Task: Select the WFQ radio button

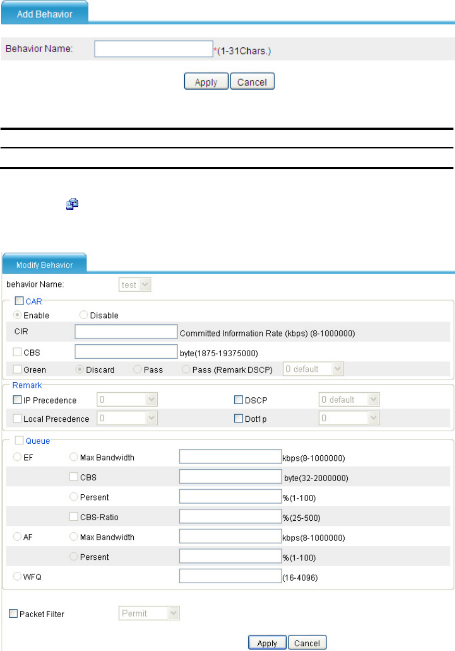Action: point(17,577)
